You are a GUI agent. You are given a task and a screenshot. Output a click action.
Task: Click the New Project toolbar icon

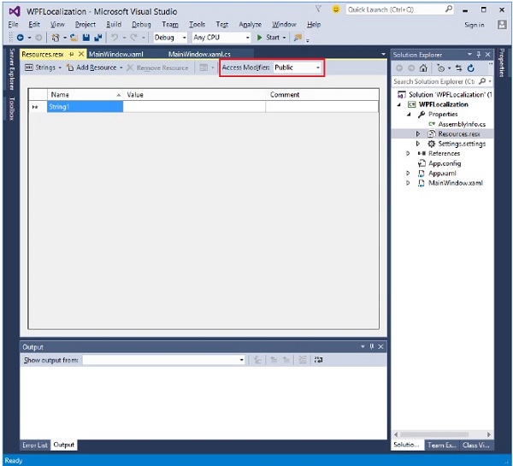(56, 38)
